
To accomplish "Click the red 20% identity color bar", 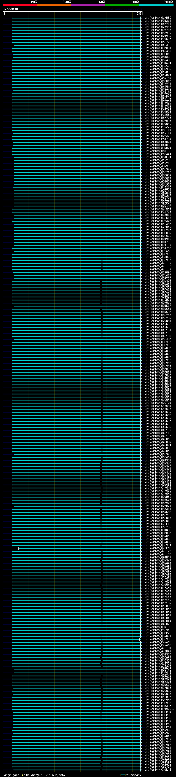I will click(20, 5).
